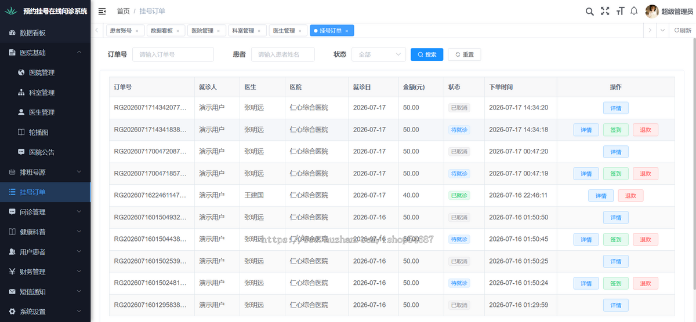This screenshot has height=322, width=696.
Task: Click 退款 for the 14:34:18 order
Action: tap(646, 130)
